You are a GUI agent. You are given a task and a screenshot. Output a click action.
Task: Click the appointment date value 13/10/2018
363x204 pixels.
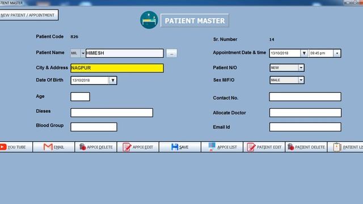[x=280, y=53]
